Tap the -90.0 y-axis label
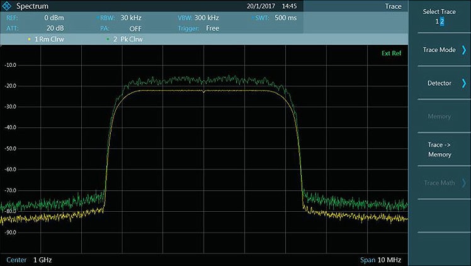Image resolution: width=471 pixels, height=266 pixels. [x=11, y=233]
